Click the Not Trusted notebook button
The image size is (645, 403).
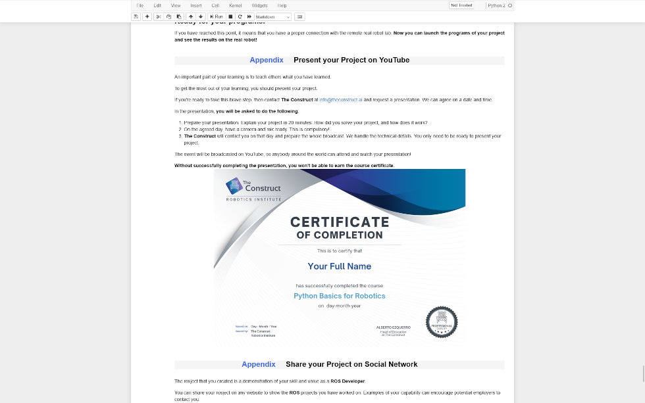pos(461,5)
